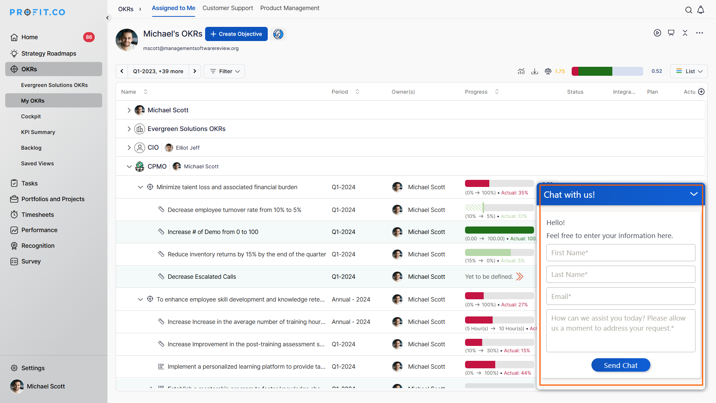Open Cockpit in the sidebar
Screen dimensions: 716x403
tap(31, 116)
